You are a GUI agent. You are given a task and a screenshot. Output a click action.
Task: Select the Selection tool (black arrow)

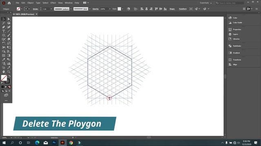tap(4, 19)
